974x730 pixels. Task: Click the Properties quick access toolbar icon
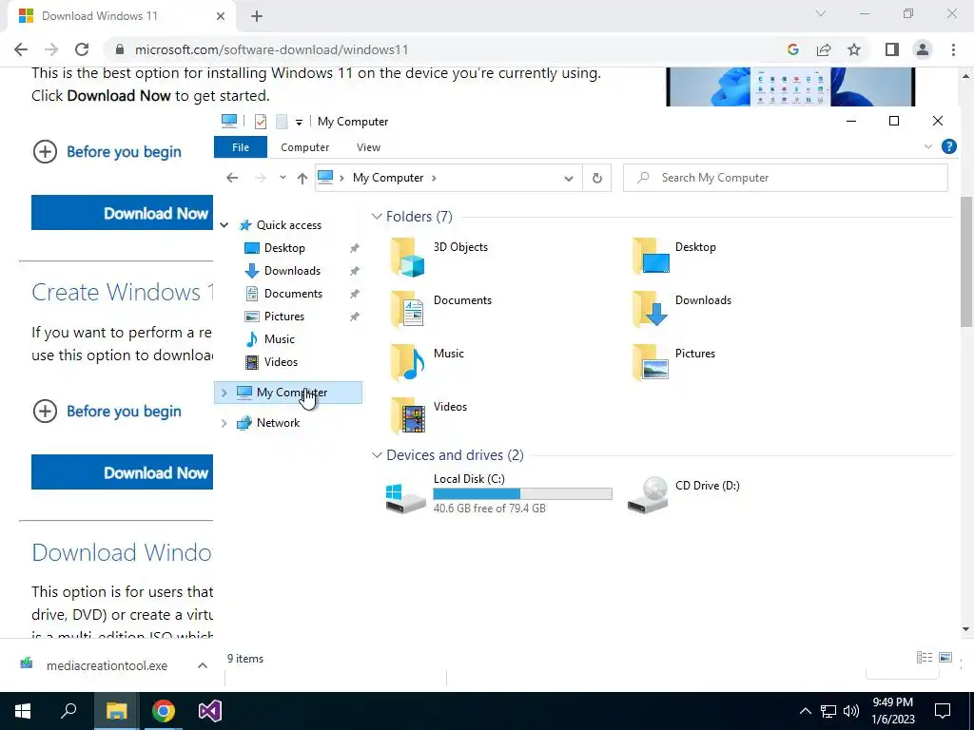click(x=261, y=122)
